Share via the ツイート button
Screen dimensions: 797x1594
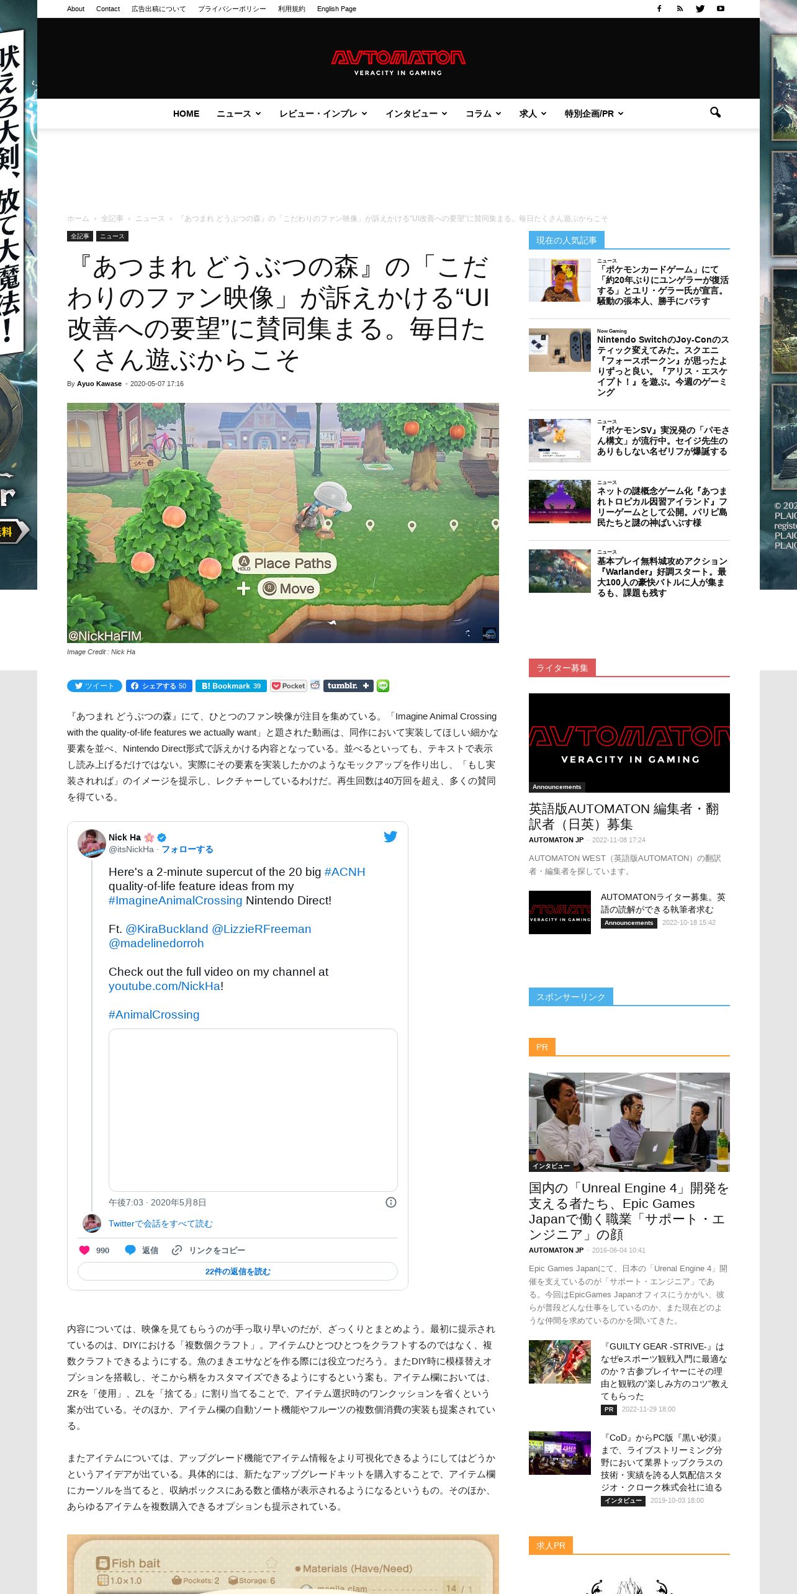point(94,686)
